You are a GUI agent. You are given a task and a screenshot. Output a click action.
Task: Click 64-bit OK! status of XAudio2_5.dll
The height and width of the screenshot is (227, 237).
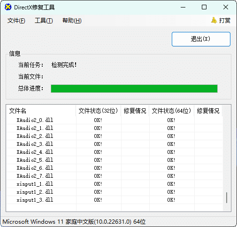point(171,160)
